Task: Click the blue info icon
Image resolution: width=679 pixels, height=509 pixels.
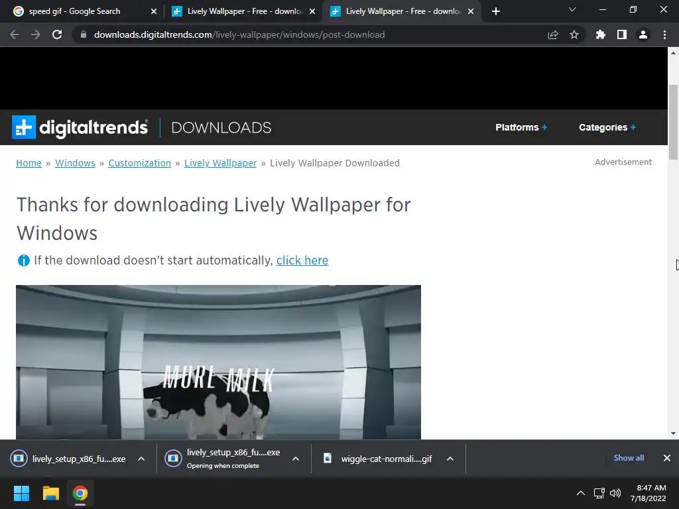Action: (23, 260)
